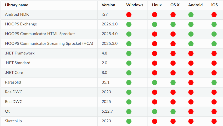The width and height of the screenshot is (223, 126).
Task: Click red Linux dot for RealDWG 2025
Action: (x=155, y=102)
